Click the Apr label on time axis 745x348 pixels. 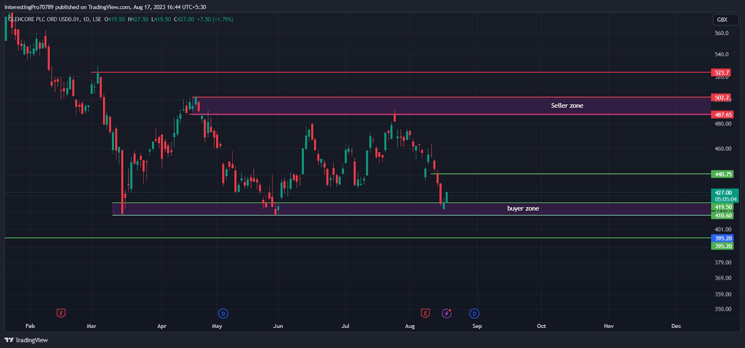162,326
